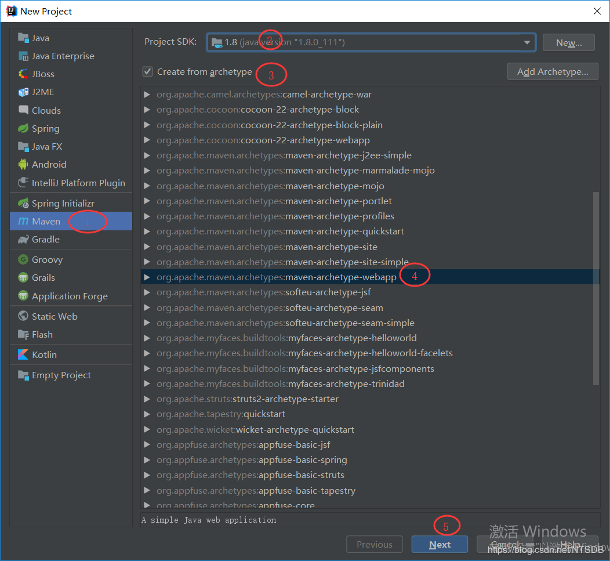Click the Empty Project icon
Image resolution: width=610 pixels, height=561 pixels.
point(23,375)
